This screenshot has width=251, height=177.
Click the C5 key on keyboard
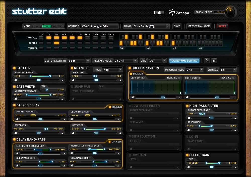[x=199, y=43]
